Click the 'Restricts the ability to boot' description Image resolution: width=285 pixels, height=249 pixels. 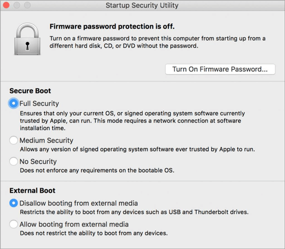click(x=134, y=212)
